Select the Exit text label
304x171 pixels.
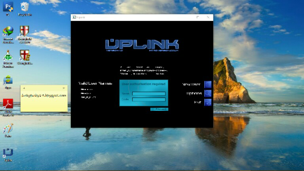tap(198, 102)
